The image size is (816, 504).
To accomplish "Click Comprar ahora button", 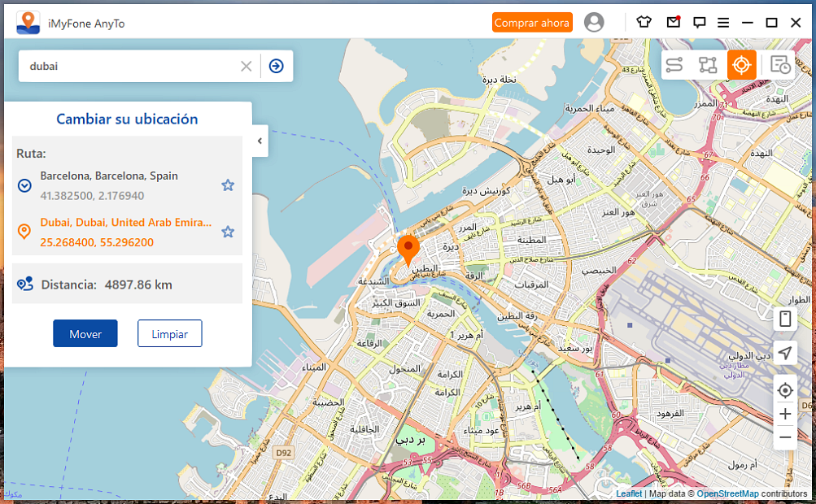I will point(532,23).
